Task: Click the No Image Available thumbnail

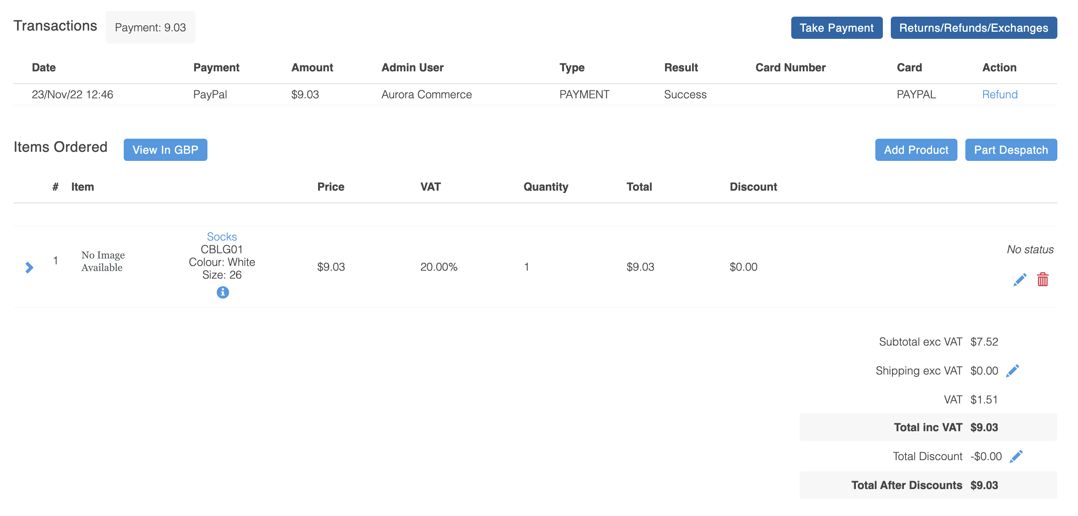Action: (103, 261)
